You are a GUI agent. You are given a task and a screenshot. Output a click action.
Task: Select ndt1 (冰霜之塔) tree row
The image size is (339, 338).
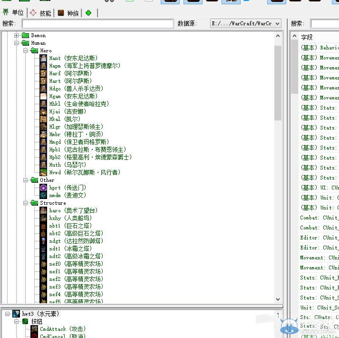(x=66, y=249)
